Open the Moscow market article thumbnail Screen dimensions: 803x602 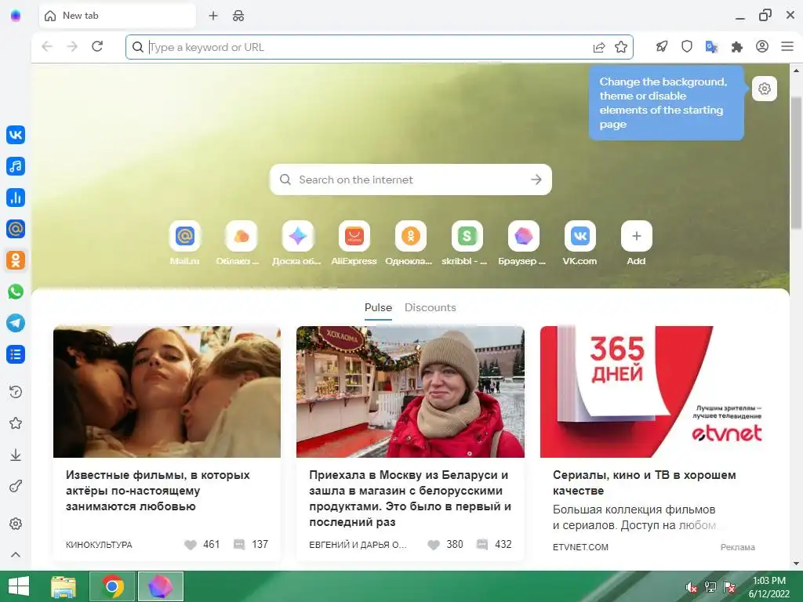point(410,392)
